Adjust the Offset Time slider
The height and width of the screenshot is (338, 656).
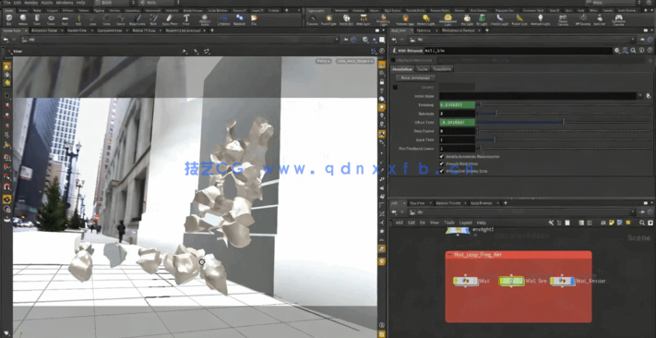[x=564, y=122]
